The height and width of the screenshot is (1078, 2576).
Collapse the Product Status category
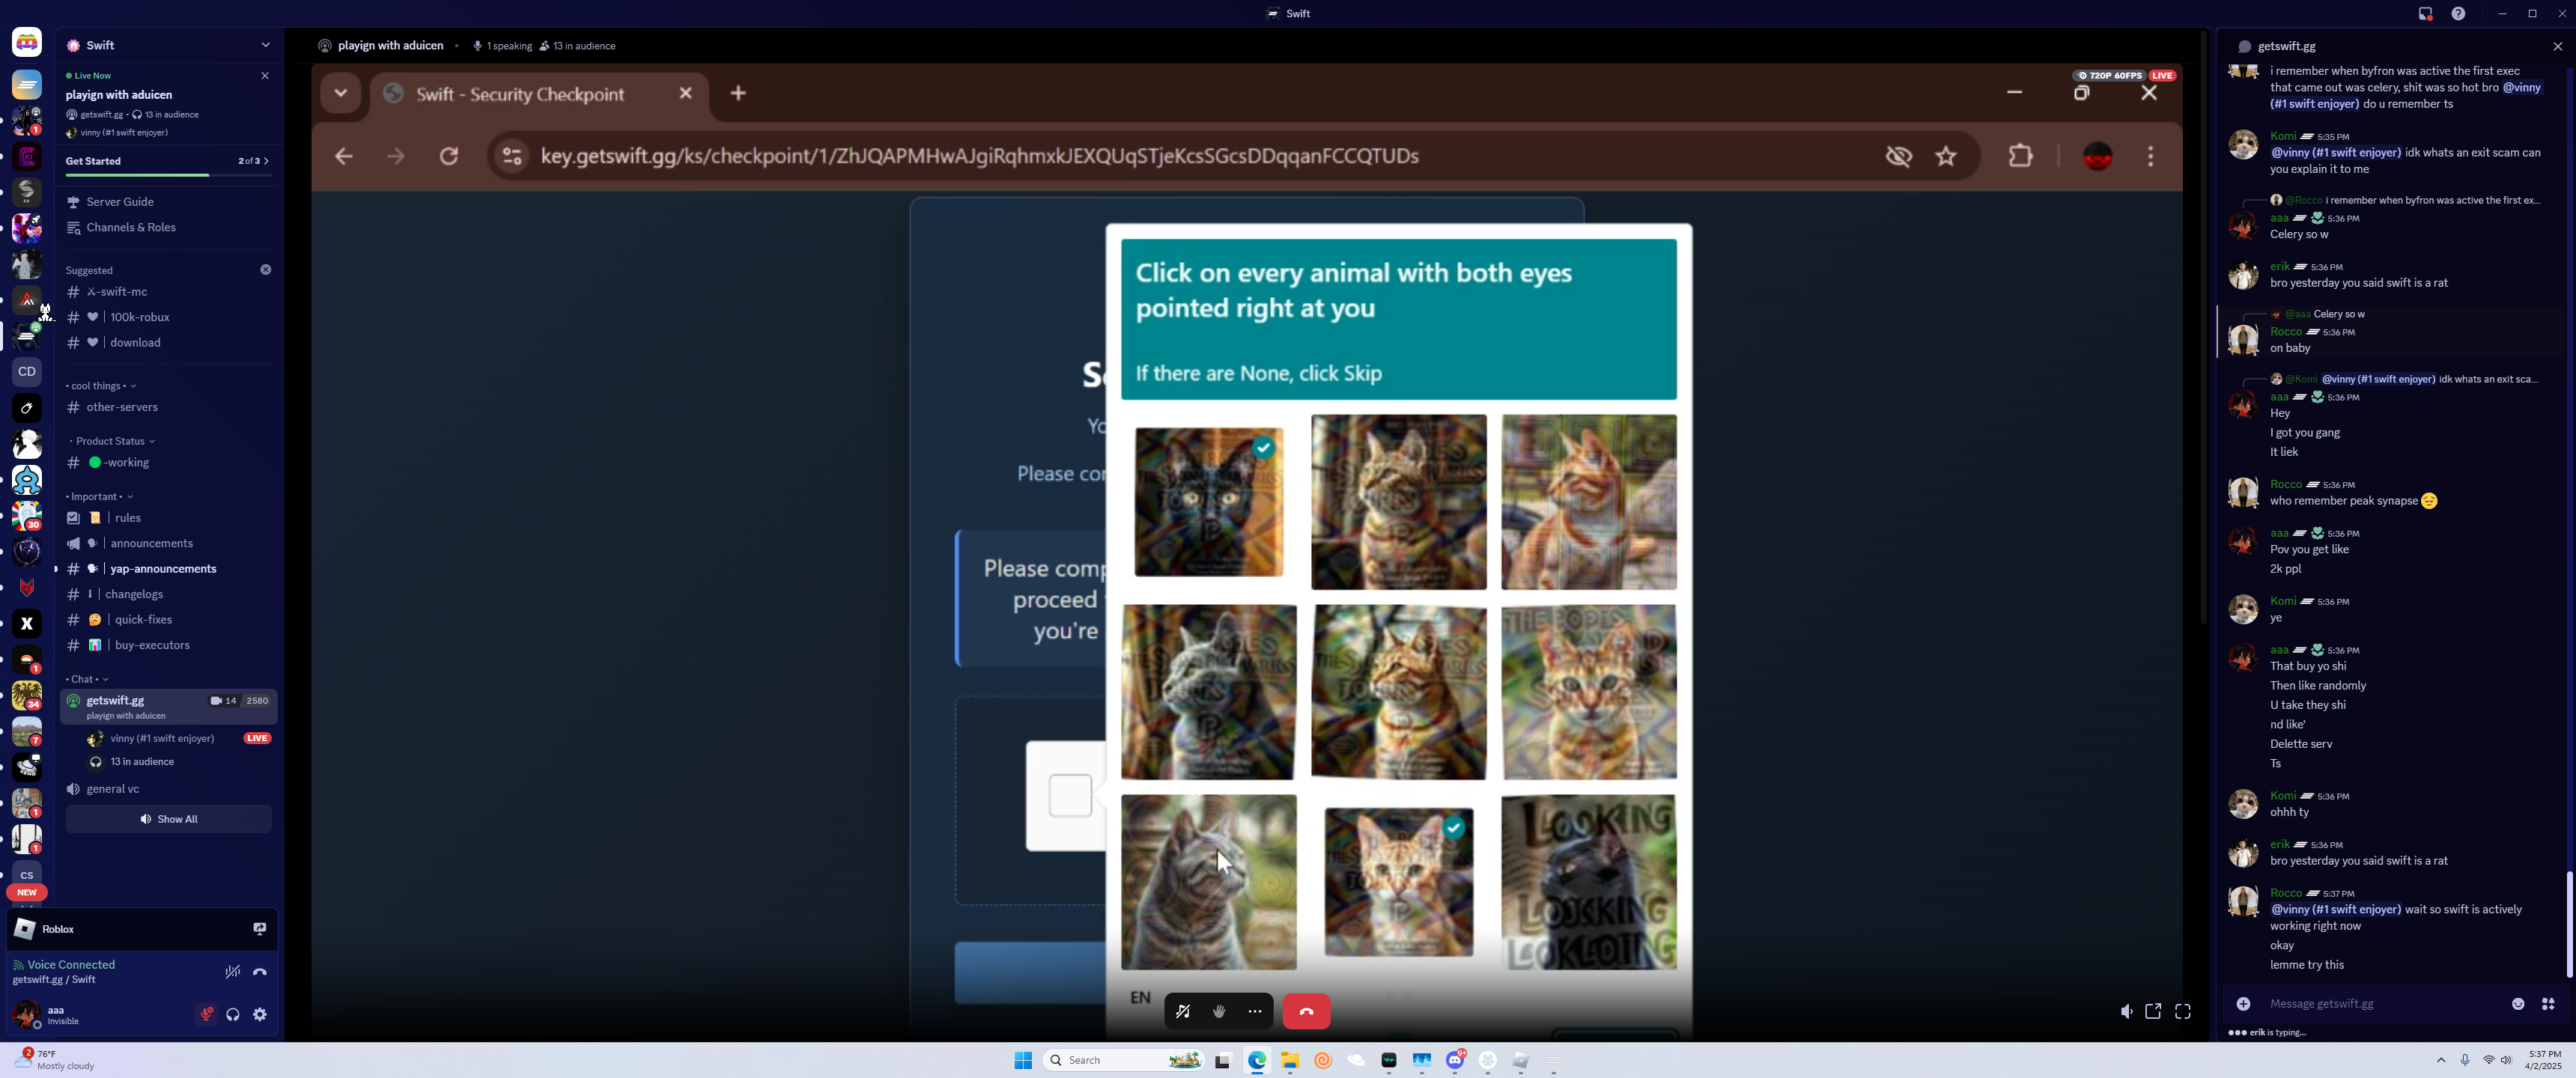(111, 441)
